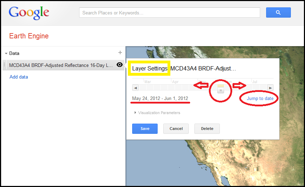Screen dimensions: 305x187
Task: Click the blue search magnifier button
Action: 278,13
